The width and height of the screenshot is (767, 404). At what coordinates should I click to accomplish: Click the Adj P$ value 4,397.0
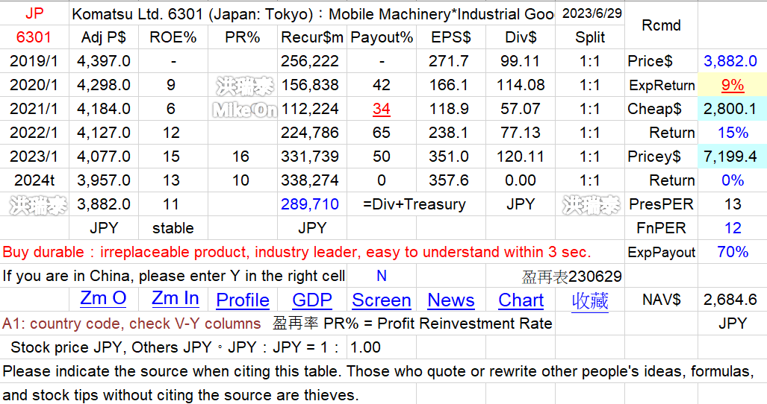(104, 61)
